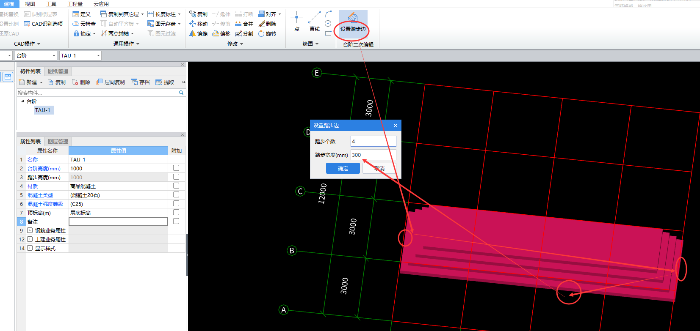Close the 设置踏步边 dialog
Image resolution: width=700 pixels, height=331 pixels.
396,125
